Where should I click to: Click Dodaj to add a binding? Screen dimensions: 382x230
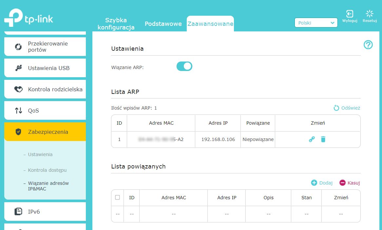326,183
